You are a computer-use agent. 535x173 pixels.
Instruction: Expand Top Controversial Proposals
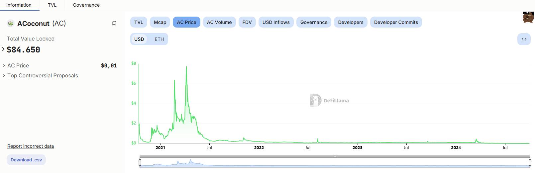pos(4,75)
